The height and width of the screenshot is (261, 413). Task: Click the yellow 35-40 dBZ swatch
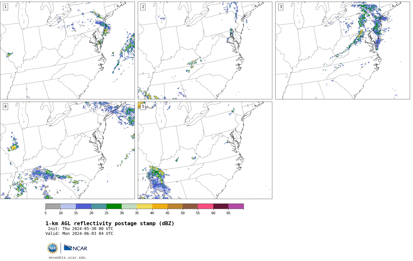coord(145,206)
